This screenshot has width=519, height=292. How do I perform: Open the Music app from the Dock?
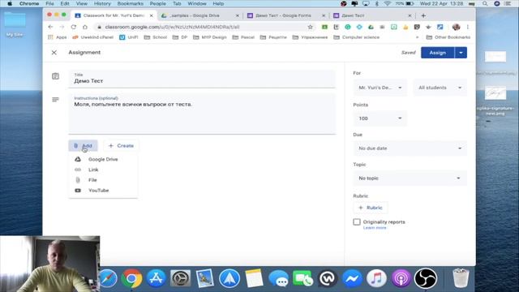coord(376,278)
